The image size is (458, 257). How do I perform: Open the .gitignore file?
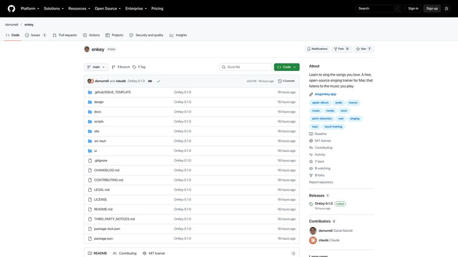[x=101, y=160]
